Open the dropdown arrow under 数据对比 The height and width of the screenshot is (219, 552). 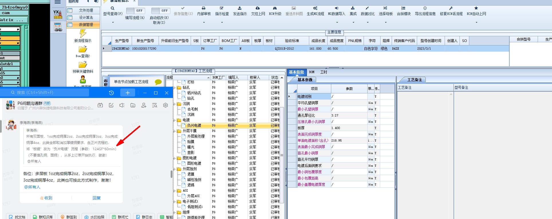[x=368, y=22]
